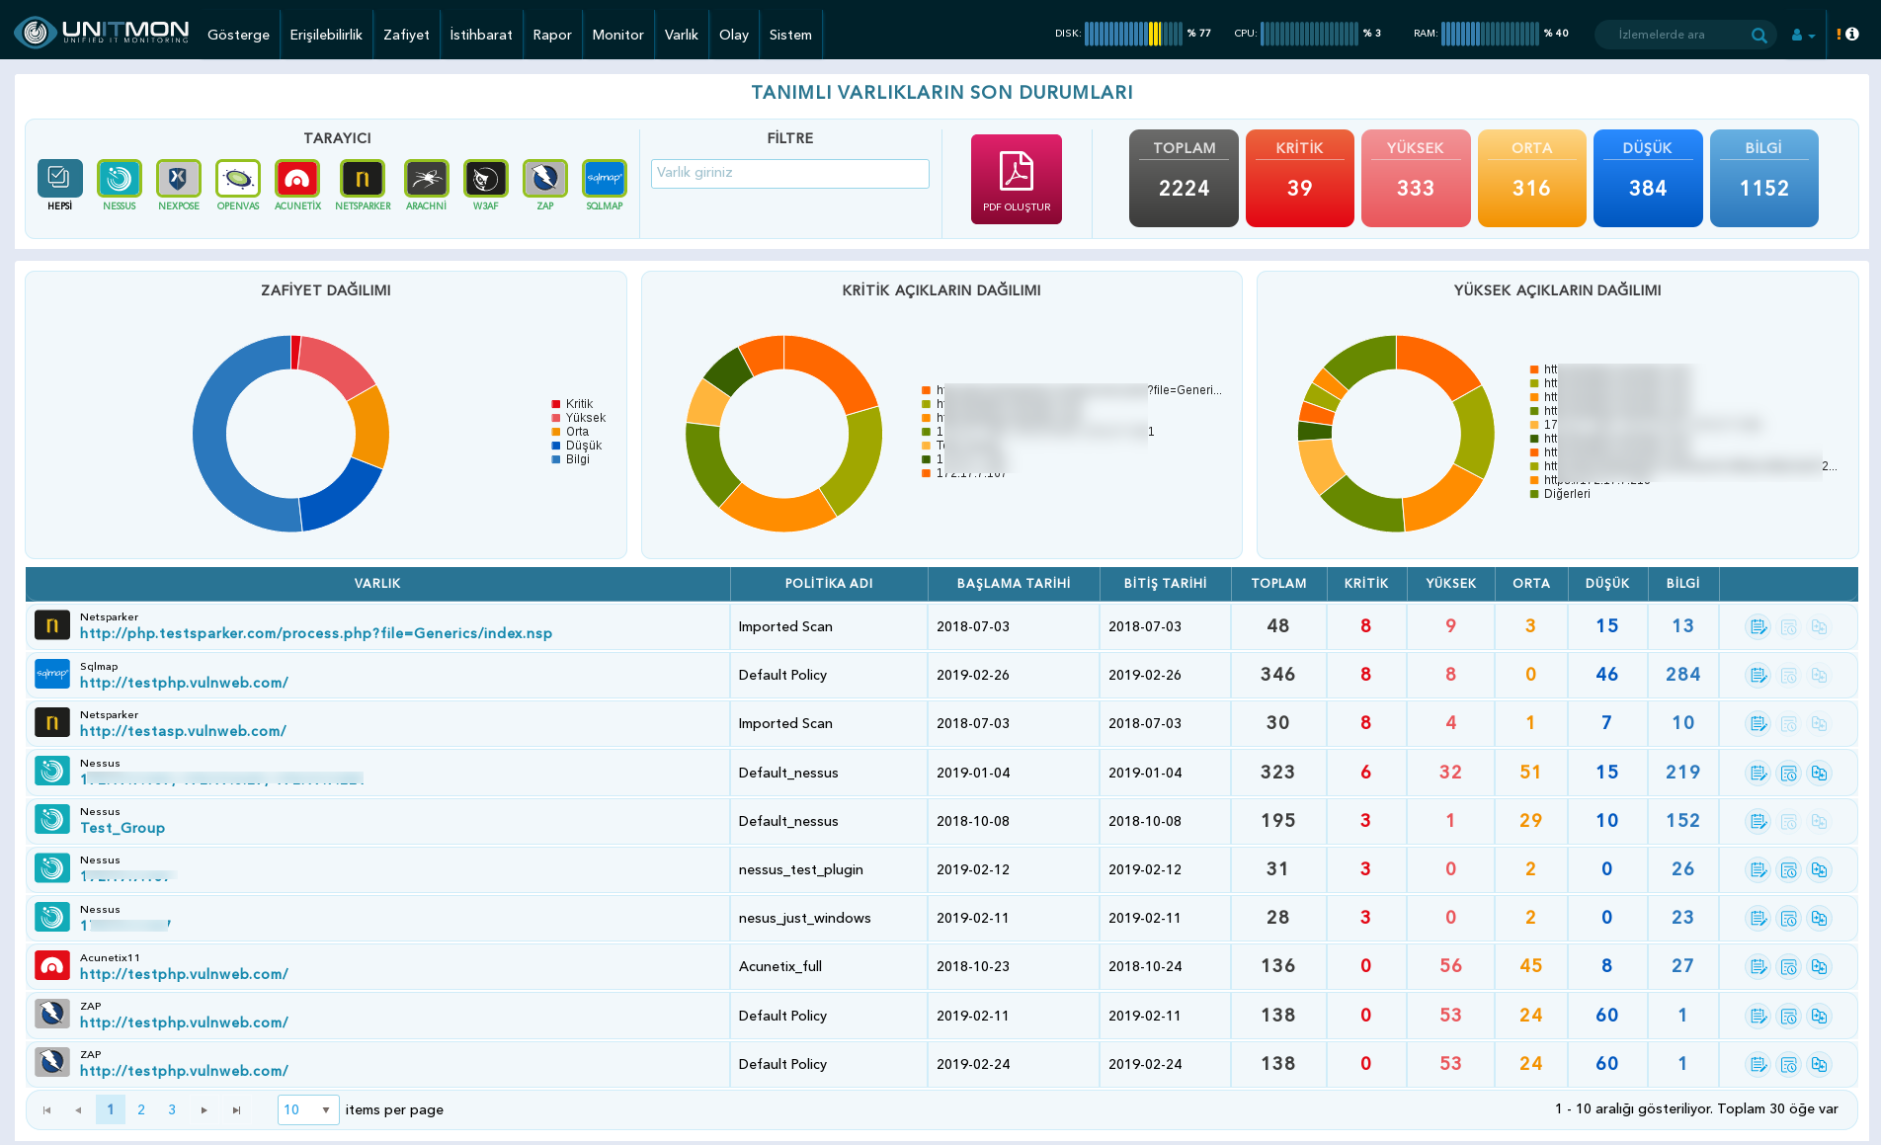Focus the Varlık giriniz filter field
Viewport: 1881px width, 1145px height.
pos(790,173)
